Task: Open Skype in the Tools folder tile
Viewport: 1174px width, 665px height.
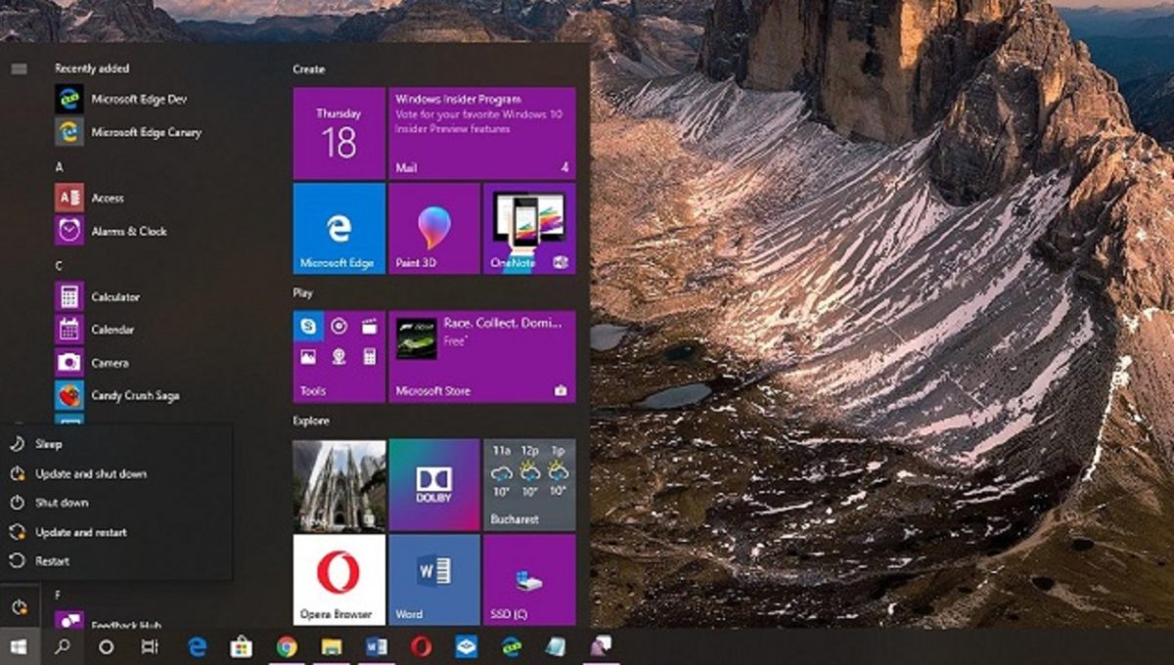Action: click(x=309, y=327)
